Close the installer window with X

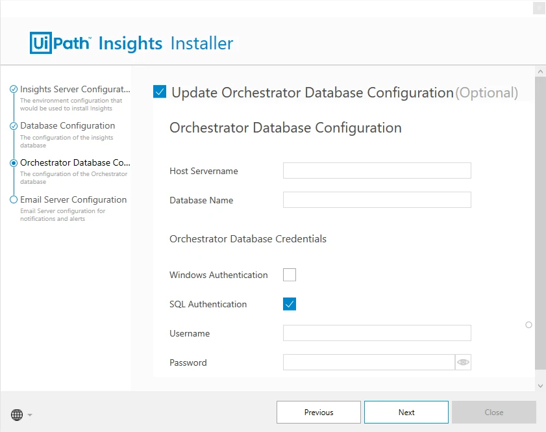coord(539,8)
